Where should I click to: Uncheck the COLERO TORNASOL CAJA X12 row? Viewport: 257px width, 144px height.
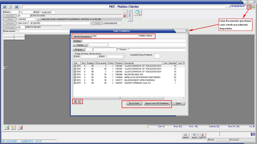(x=75, y=83)
